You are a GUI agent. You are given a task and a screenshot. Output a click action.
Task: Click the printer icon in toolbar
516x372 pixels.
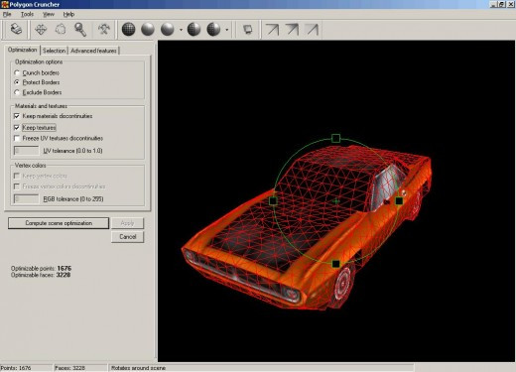point(16,30)
